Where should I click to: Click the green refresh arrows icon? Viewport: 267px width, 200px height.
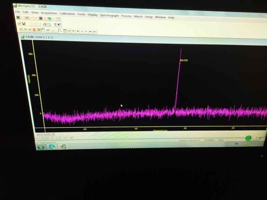(x=39, y=30)
